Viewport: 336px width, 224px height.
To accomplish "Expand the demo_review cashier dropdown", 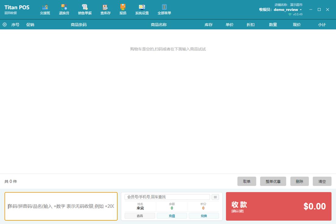I will pos(301,10).
